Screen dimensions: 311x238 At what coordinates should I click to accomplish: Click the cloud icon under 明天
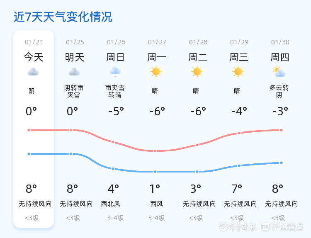(74, 72)
